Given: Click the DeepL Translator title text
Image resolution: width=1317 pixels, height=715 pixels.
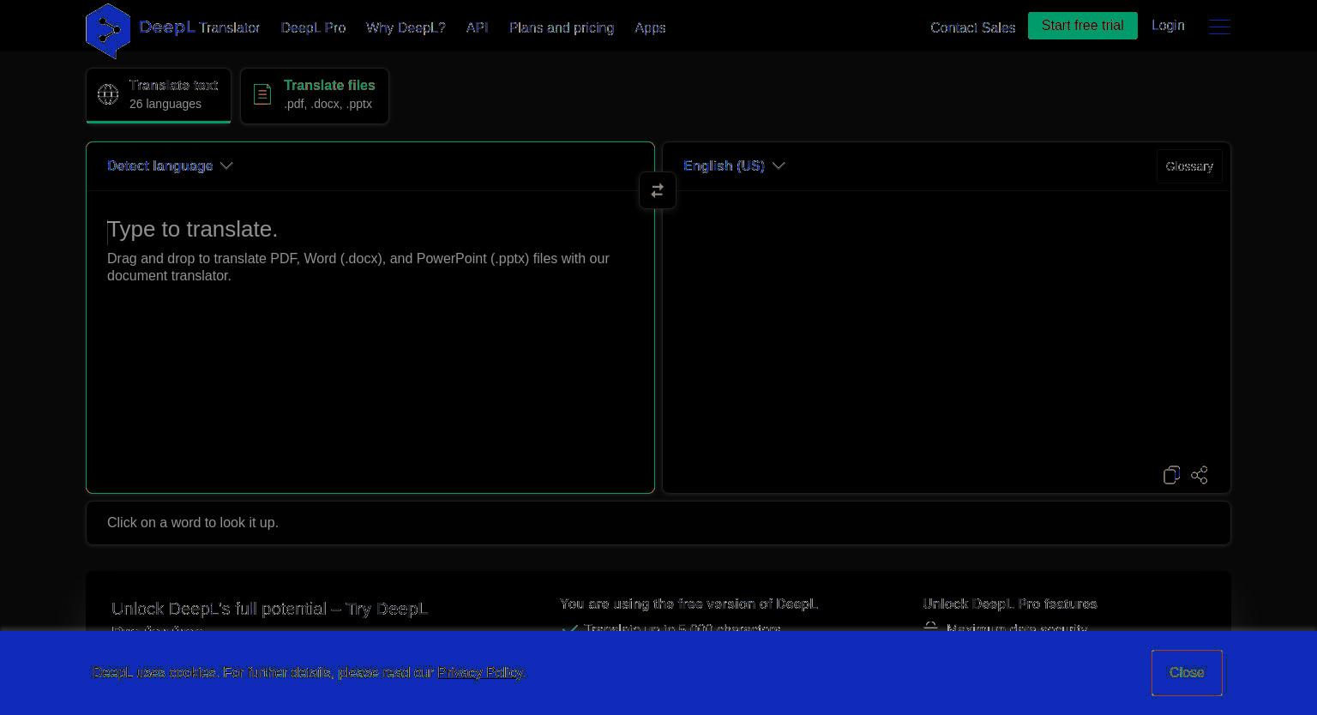Looking at the screenshot, I should click(x=199, y=27).
